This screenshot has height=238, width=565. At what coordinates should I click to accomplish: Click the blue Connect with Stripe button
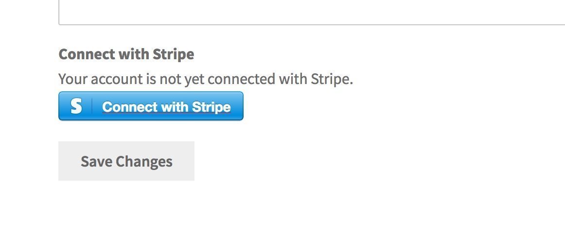tap(151, 106)
